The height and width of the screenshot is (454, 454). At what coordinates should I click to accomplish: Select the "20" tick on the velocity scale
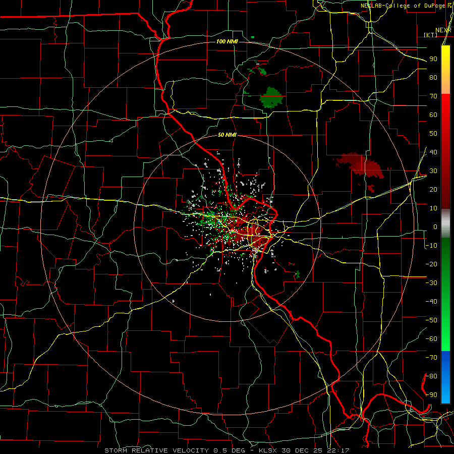(433, 189)
